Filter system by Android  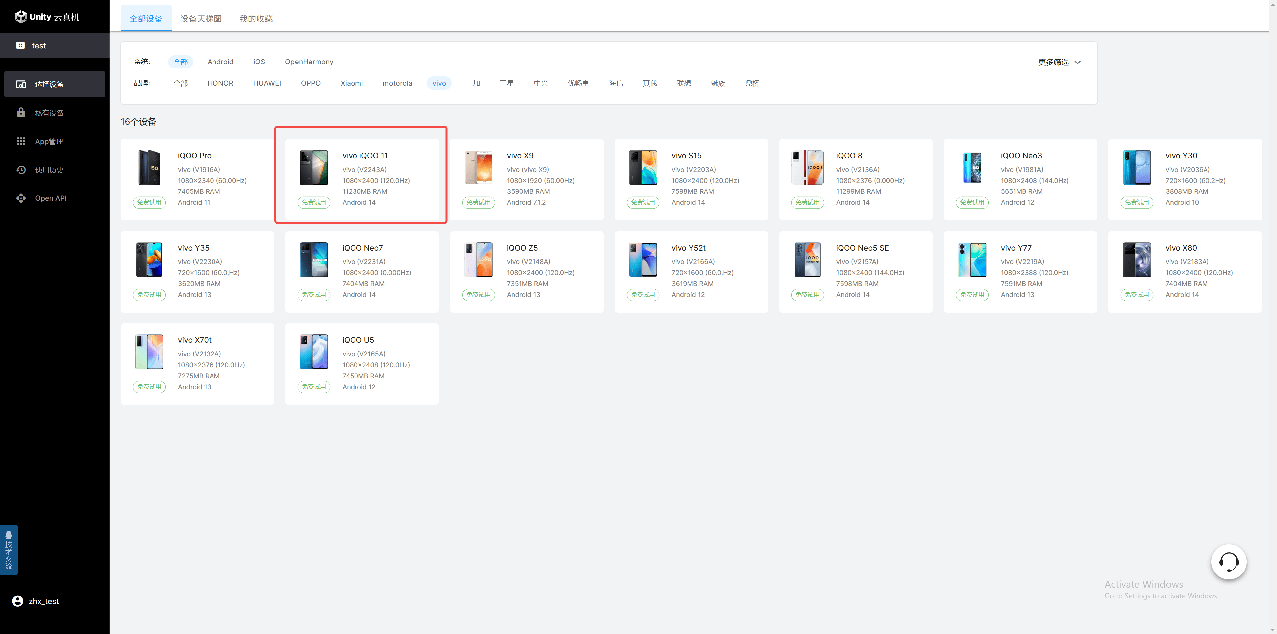click(220, 62)
